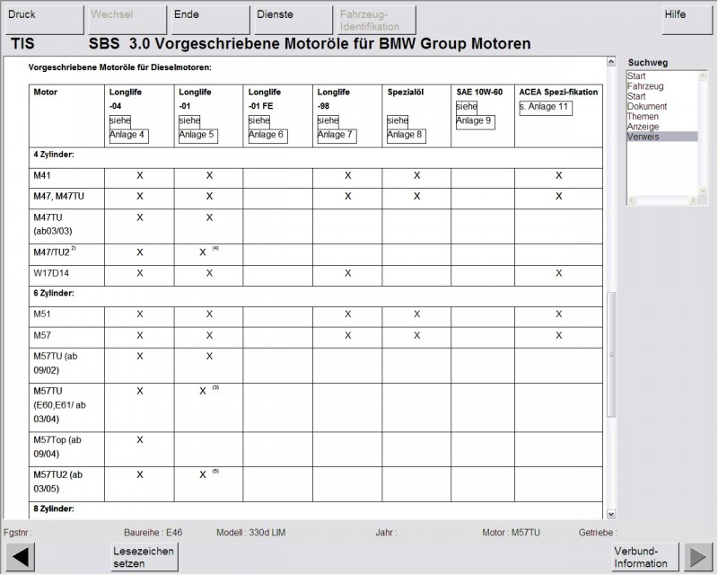This screenshot has height=575, width=718.
Task: Click 'Jahr :' in the status bar
Action: coord(387,533)
